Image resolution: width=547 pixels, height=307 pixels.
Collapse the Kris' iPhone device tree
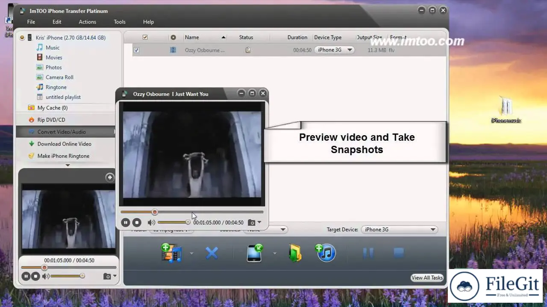point(22,38)
